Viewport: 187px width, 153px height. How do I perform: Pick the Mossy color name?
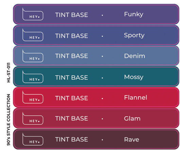point(134,77)
